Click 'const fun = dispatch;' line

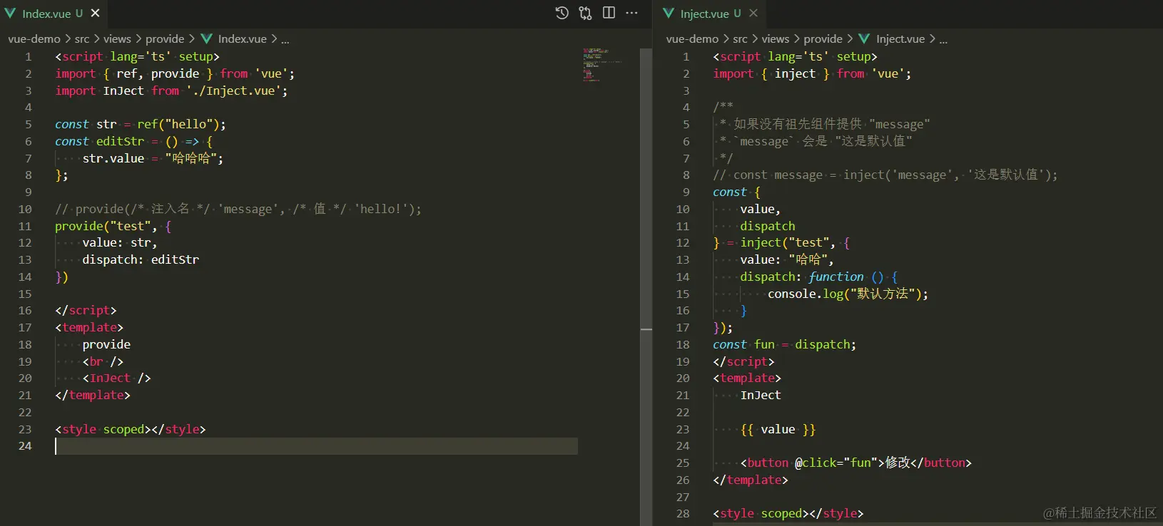pos(784,345)
